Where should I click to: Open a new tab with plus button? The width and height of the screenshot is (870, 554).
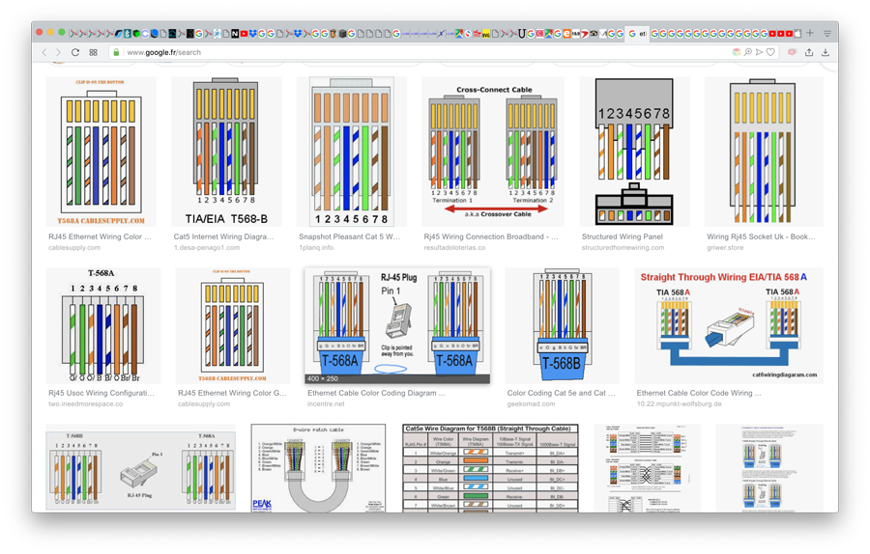tap(810, 33)
